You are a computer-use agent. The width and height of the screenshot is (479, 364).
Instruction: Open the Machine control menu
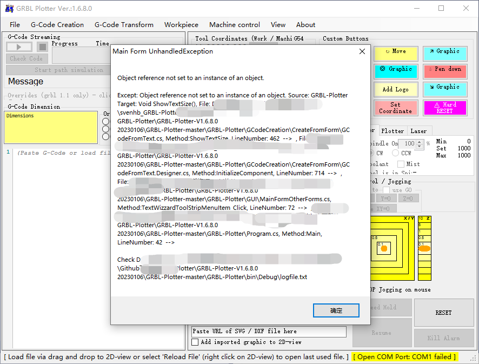(x=235, y=24)
